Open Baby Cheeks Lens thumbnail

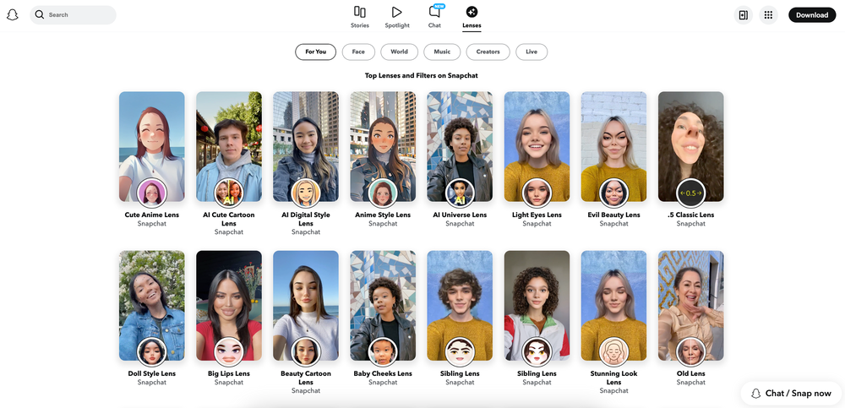tap(383, 306)
